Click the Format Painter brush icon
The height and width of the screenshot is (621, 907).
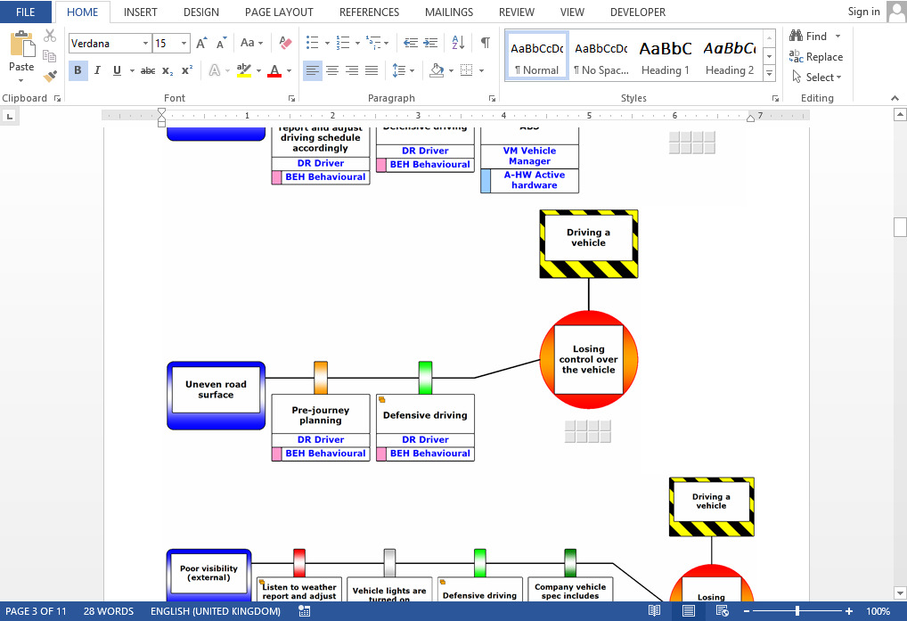tap(50, 78)
